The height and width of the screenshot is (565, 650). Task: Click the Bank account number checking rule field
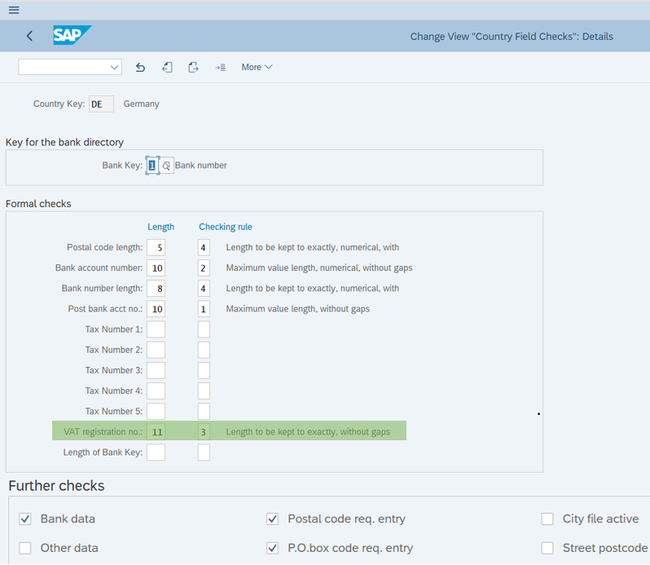tap(204, 268)
